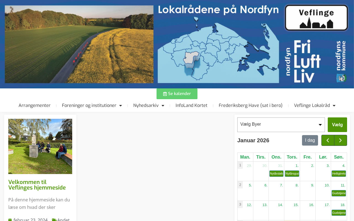Image resolution: width=354 pixels, height=221 pixels.
Task: Click the Tors. weekday column header
Action: (x=292, y=157)
